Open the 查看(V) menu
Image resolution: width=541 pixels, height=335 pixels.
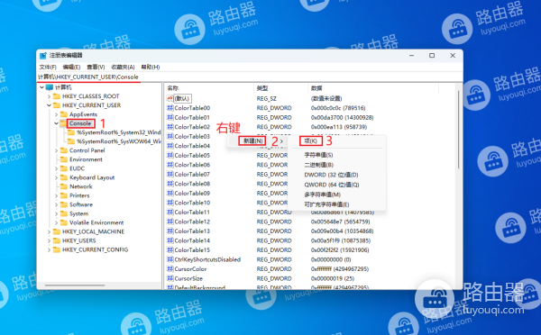[x=96, y=67]
